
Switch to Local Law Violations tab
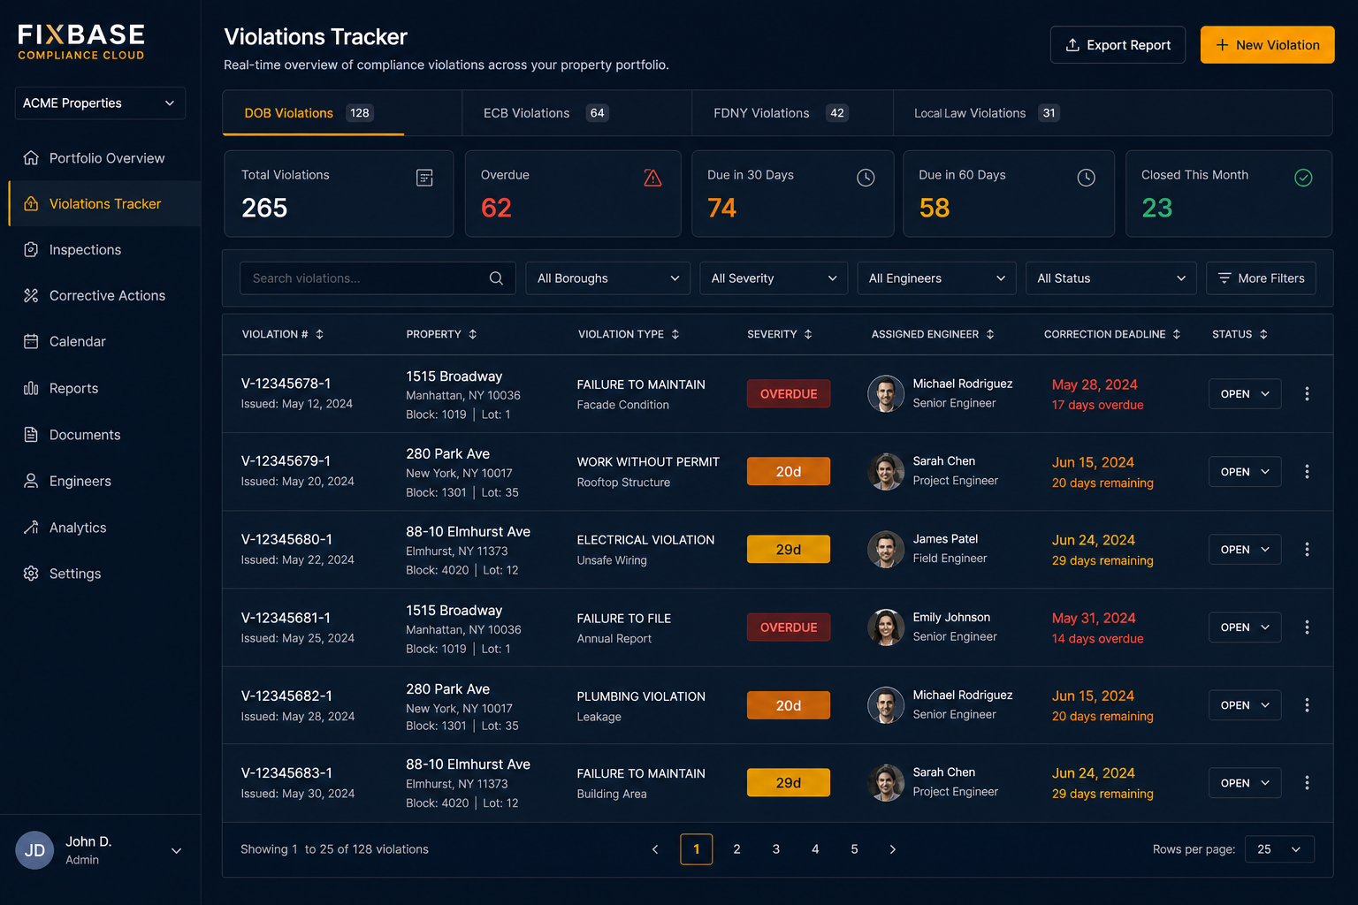coord(986,113)
